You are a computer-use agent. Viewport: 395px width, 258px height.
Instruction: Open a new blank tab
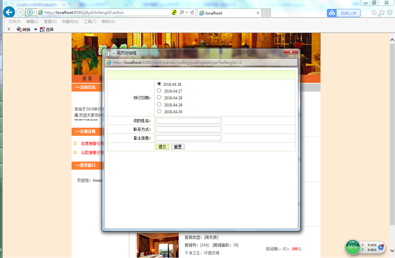[x=266, y=13]
